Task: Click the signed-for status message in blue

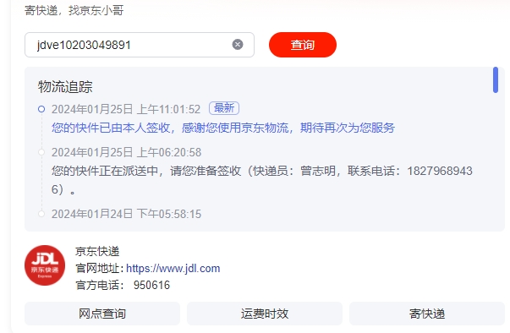Action: (223, 128)
